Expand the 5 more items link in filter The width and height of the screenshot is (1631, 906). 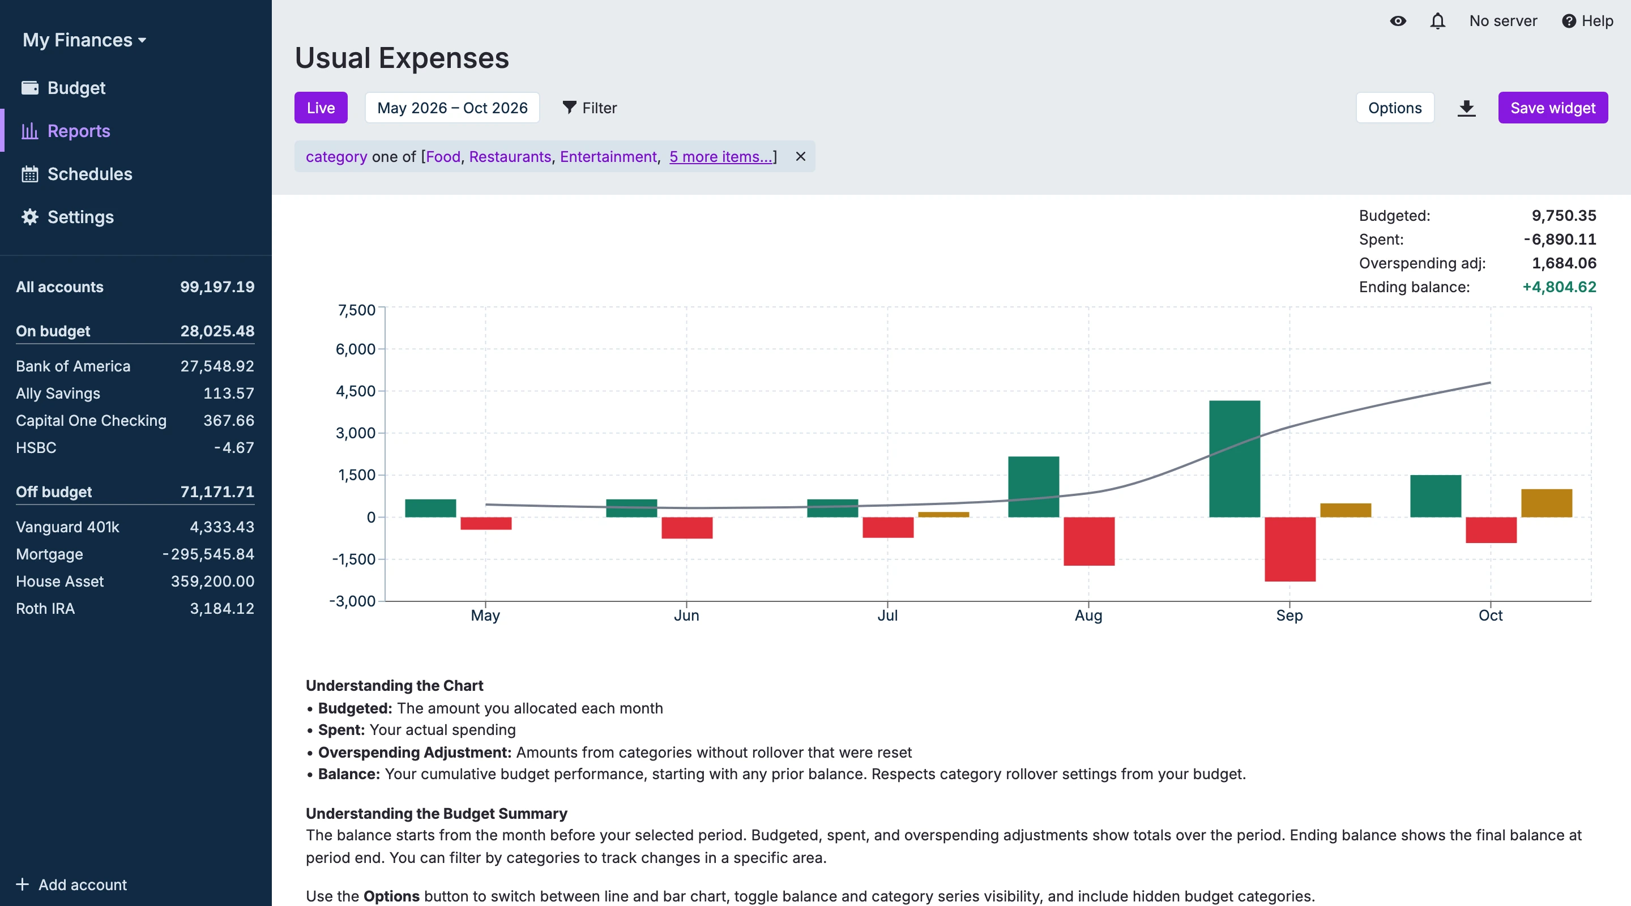[720, 156]
